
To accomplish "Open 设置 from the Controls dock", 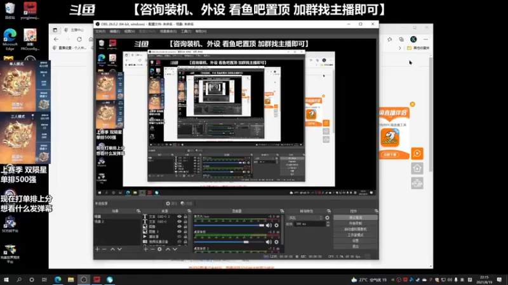I will 356,241.
